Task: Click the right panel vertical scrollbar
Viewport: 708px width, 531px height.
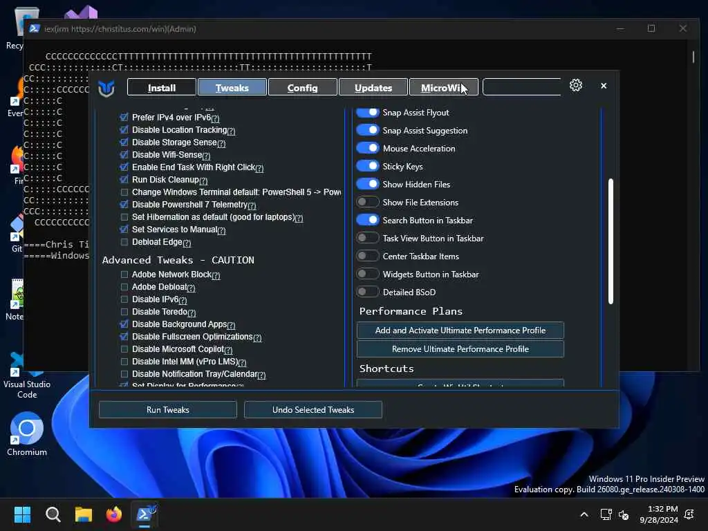Action: [611, 241]
